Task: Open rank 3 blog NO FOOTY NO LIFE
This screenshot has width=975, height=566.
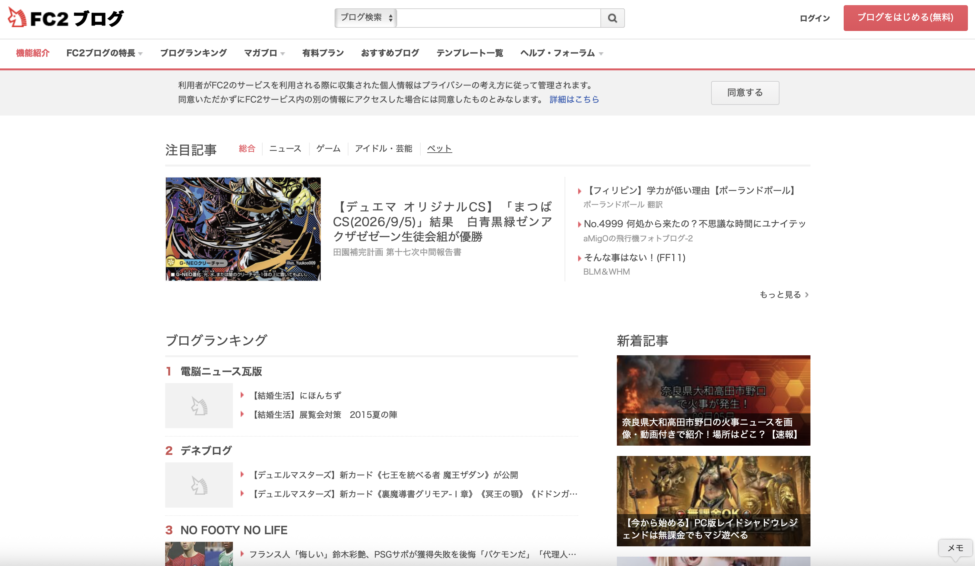Action: click(234, 530)
